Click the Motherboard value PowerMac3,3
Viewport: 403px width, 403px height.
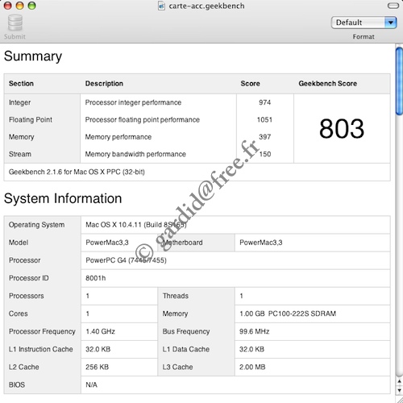261,243
